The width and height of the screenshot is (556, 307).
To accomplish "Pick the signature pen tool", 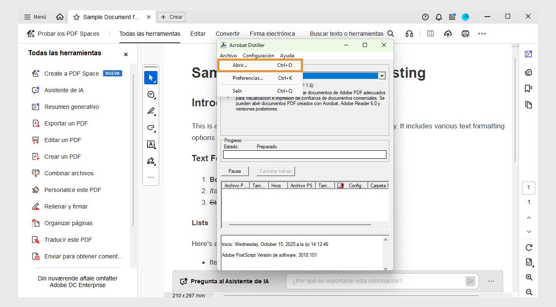I will pos(151,161).
